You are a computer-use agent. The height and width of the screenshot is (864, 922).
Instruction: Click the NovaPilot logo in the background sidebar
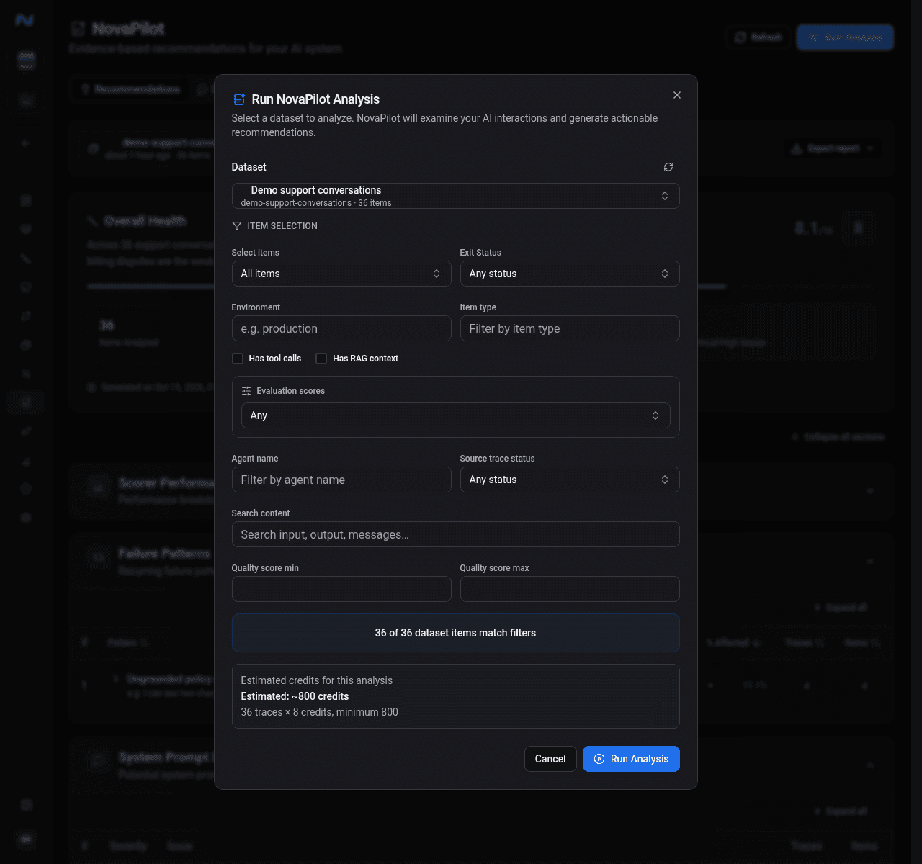tap(25, 21)
